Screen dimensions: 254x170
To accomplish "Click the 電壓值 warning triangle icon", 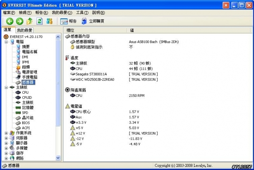I will pos(67,106).
